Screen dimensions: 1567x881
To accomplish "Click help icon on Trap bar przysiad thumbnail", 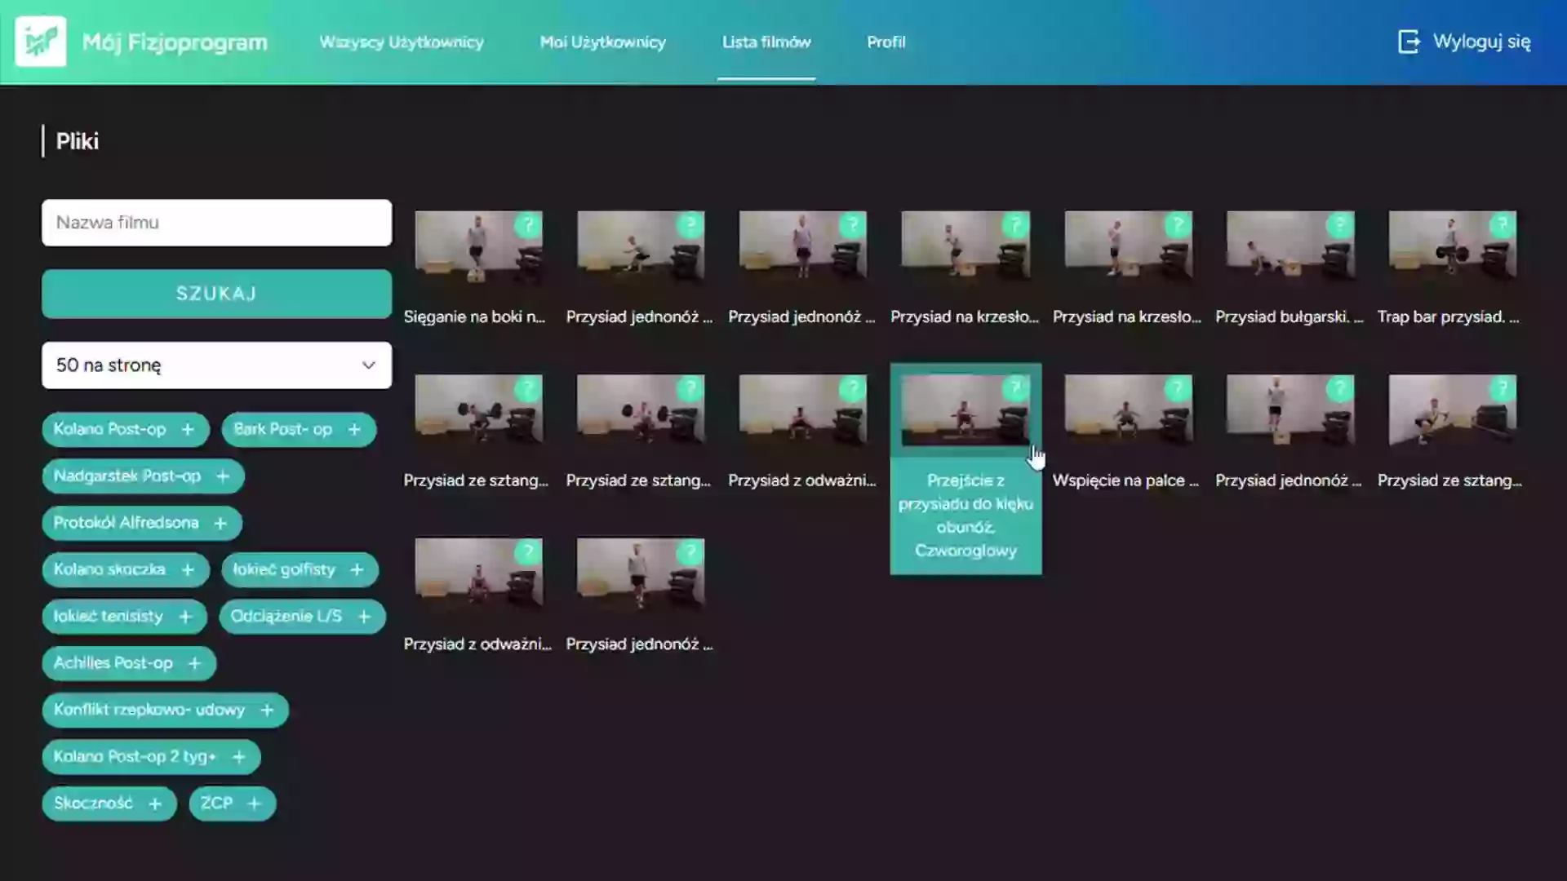I will point(1502,224).
